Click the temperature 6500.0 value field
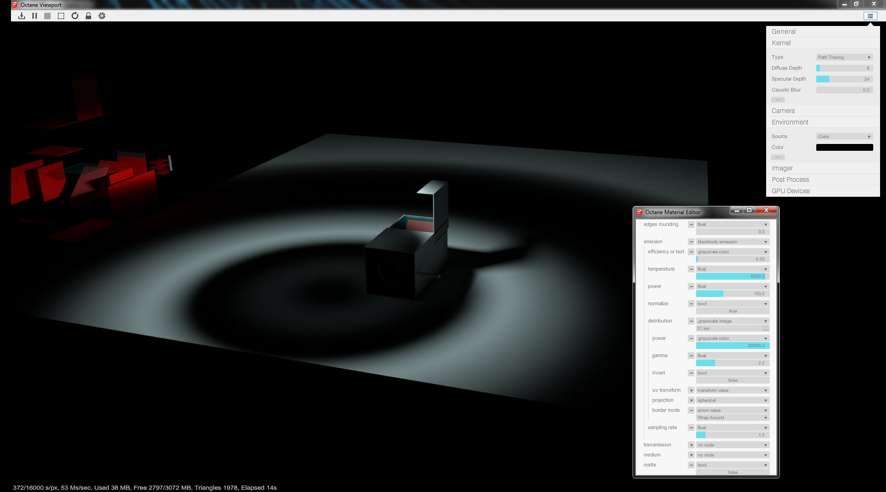 coord(732,277)
